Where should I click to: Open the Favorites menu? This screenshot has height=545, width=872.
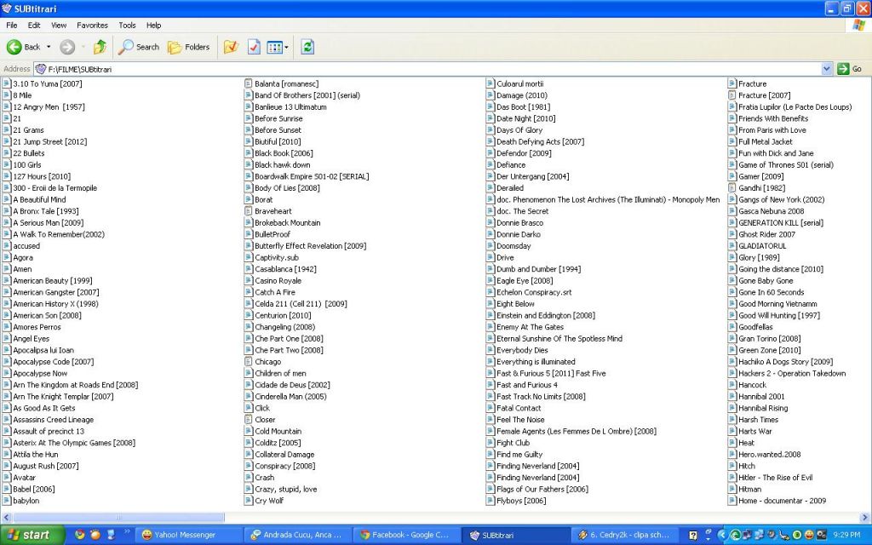[92, 26]
